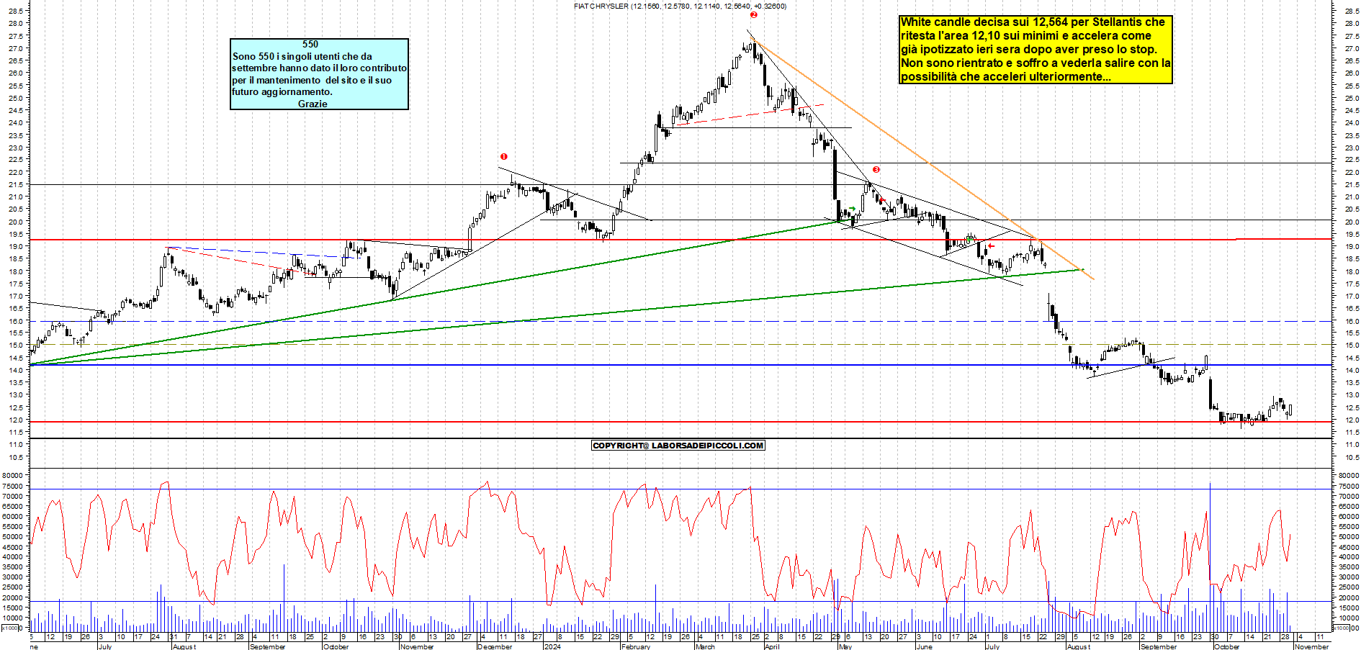Click 'February' on the date axis
This screenshot has height=650, width=1361.
tap(636, 646)
